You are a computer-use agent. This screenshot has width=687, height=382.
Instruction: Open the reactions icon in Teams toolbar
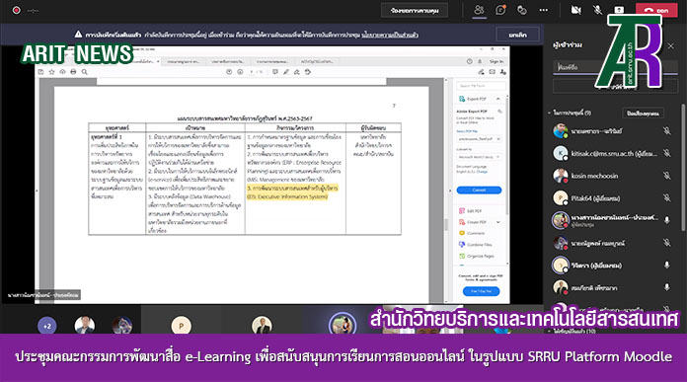coord(522,10)
